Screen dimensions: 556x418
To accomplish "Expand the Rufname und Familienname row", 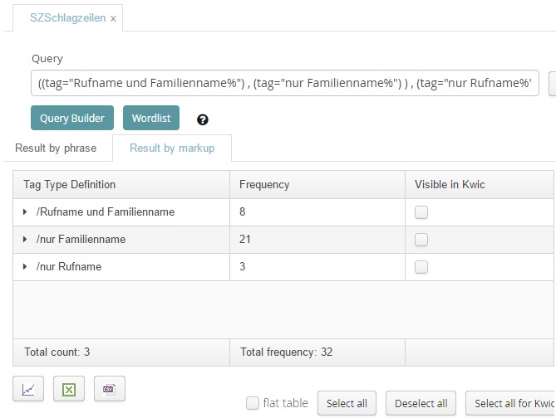I will pos(25,212).
